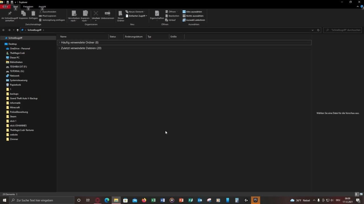Open Microsoft Edge from the taskbar
This screenshot has height=204, width=364.
(107, 200)
